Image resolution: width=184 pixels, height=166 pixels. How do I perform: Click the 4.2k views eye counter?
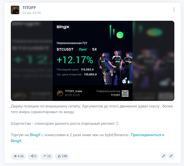(18, 156)
